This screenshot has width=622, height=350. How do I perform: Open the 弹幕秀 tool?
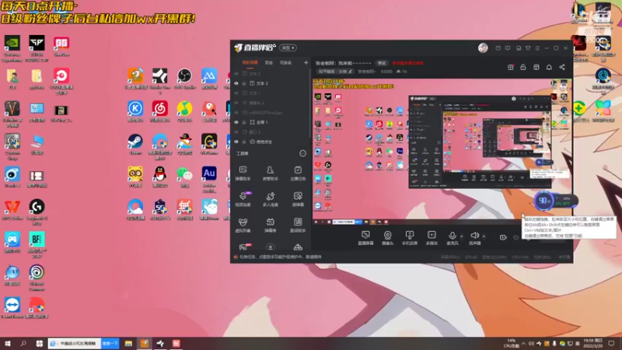pos(270,225)
